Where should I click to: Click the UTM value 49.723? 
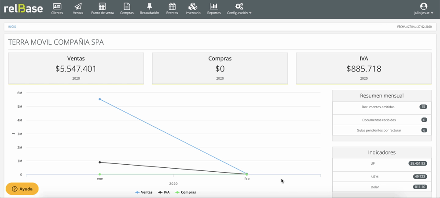coord(420,177)
